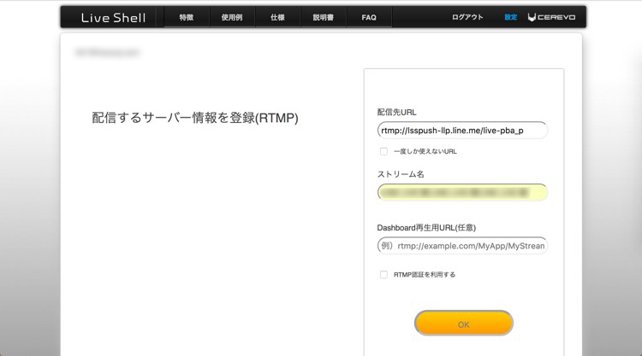Click the 配信先URL label
The width and height of the screenshot is (642, 356).
(396, 113)
